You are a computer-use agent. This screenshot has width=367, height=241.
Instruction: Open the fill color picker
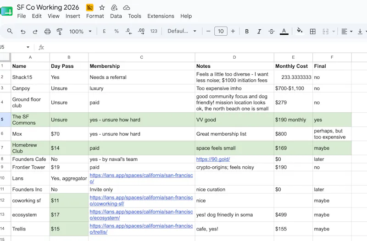[x=300, y=31]
